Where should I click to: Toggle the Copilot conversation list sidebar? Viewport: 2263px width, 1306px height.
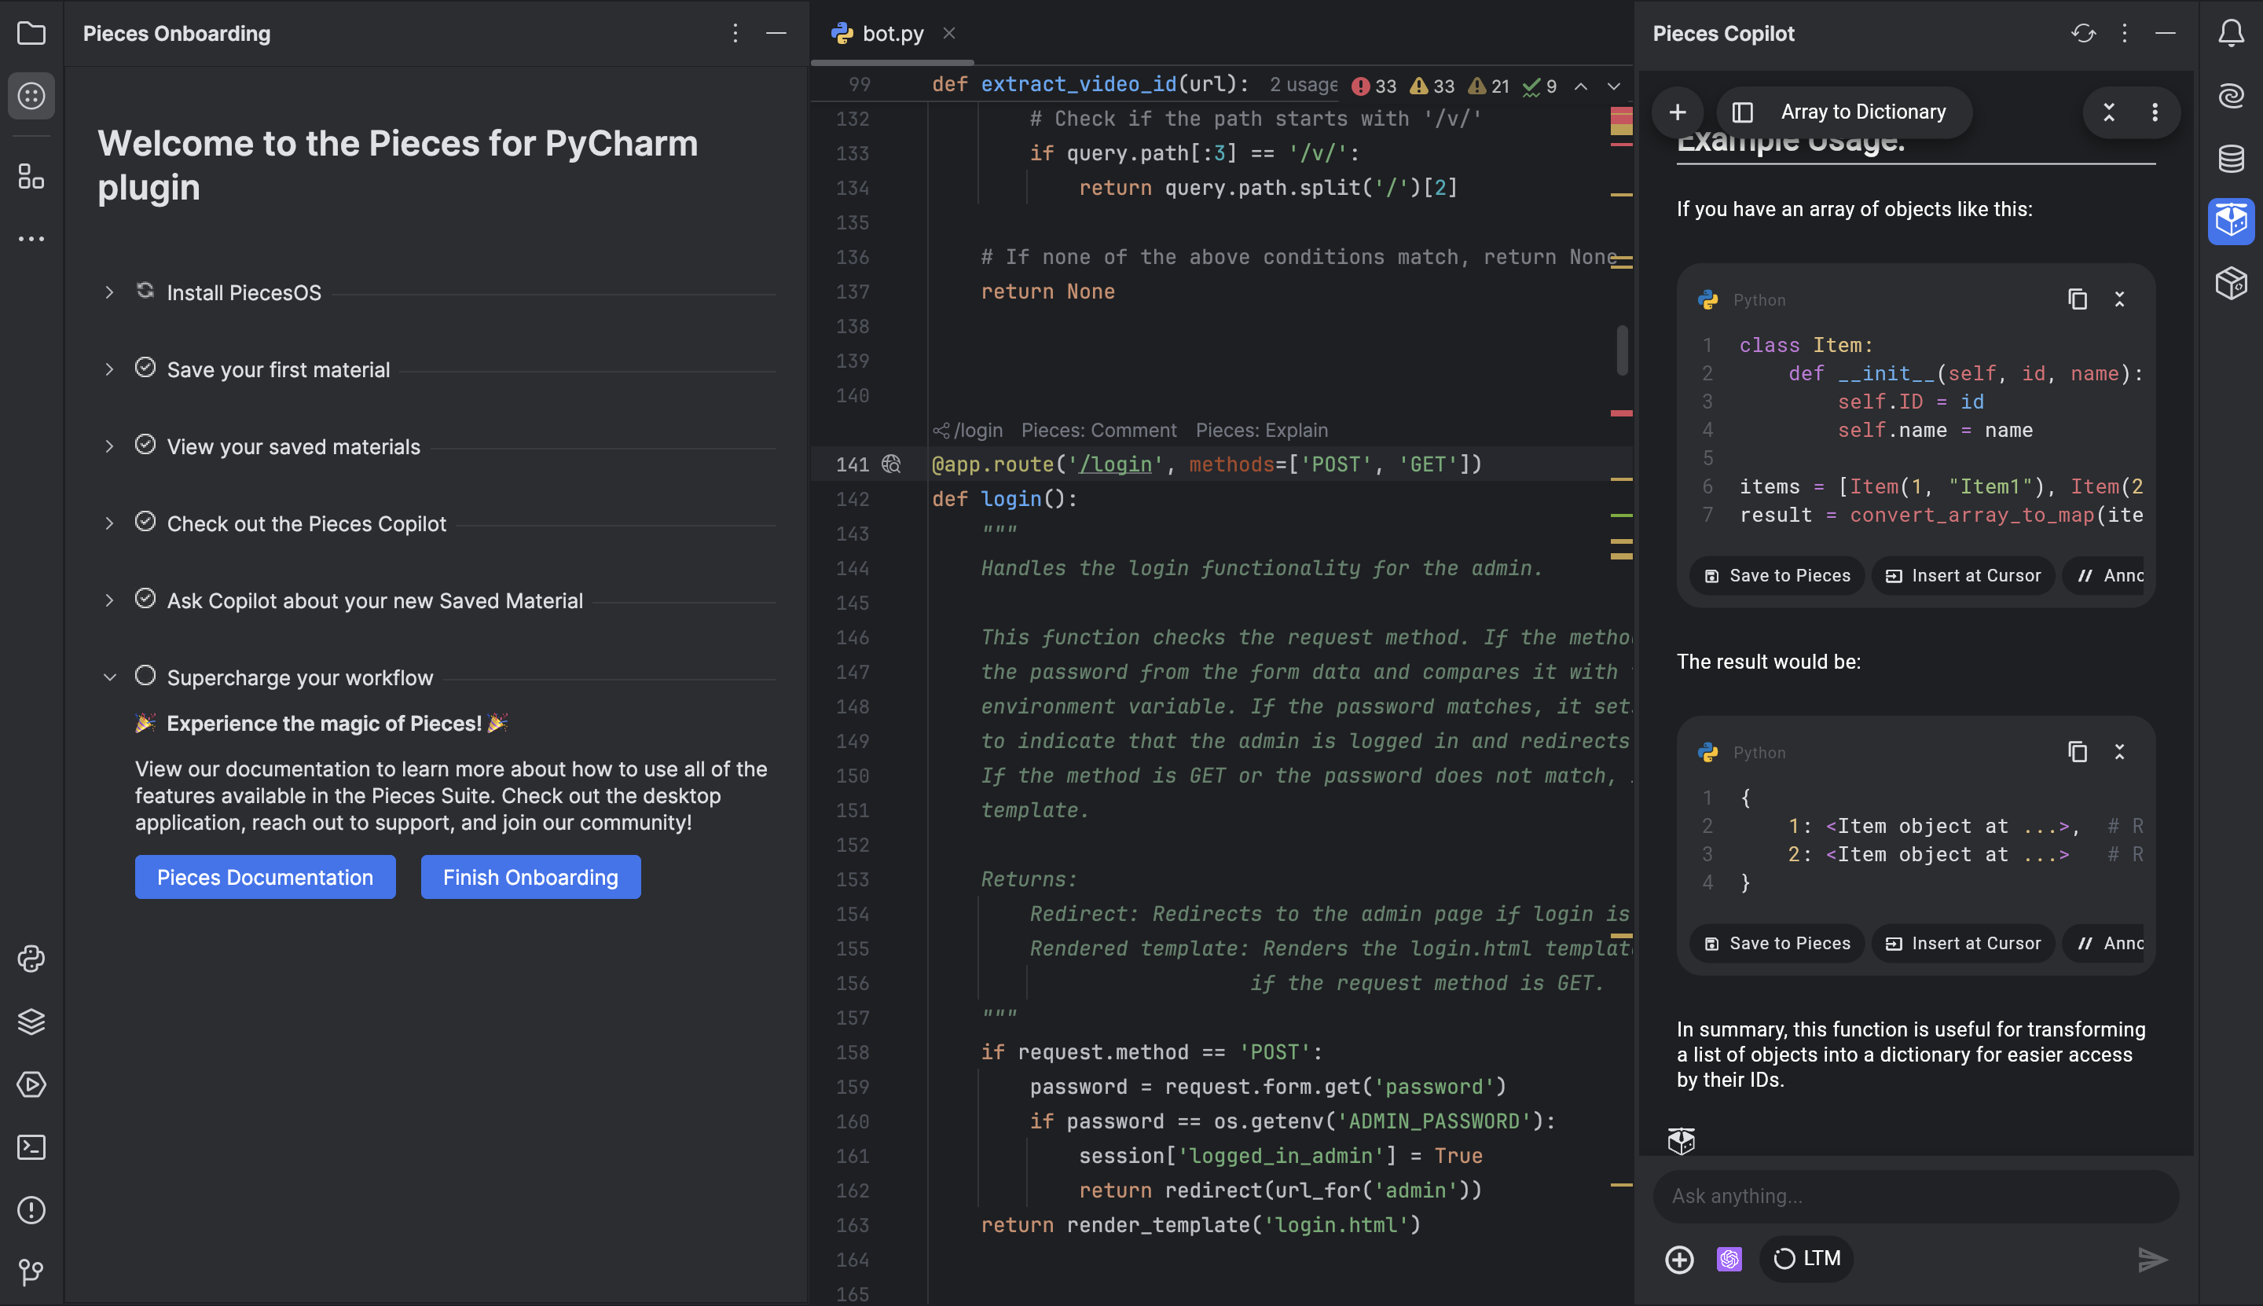click(x=1742, y=112)
